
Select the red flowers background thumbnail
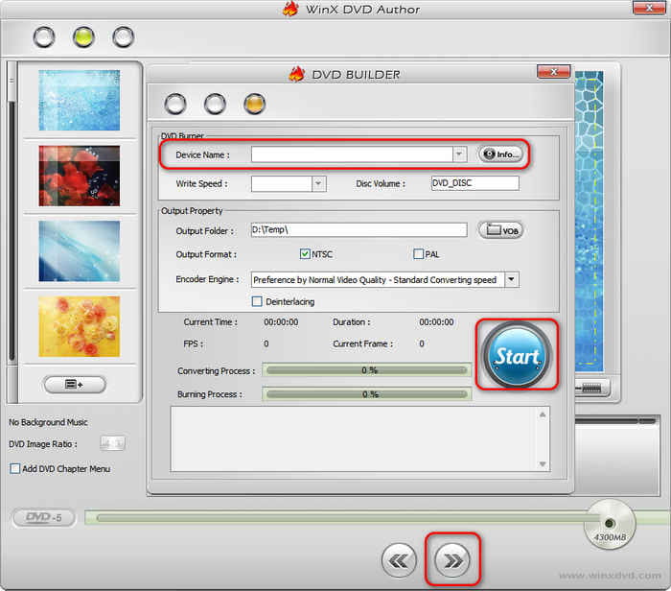click(x=79, y=176)
